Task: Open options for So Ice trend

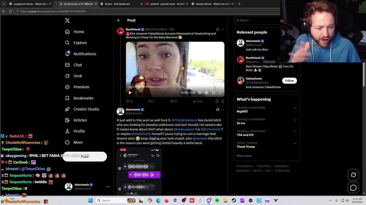Action: click(x=295, y=120)
